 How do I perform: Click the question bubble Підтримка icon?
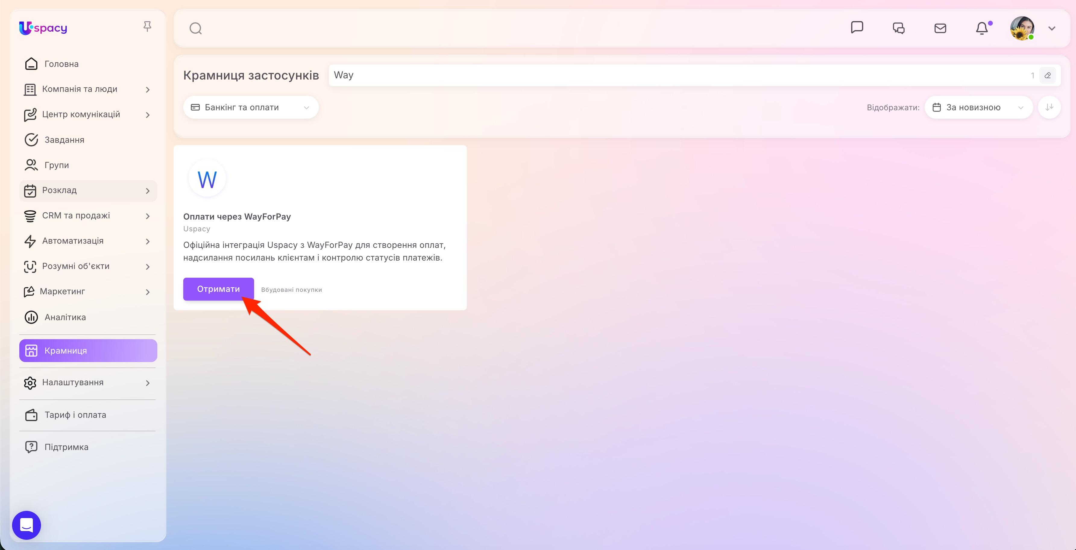(31, 447)
